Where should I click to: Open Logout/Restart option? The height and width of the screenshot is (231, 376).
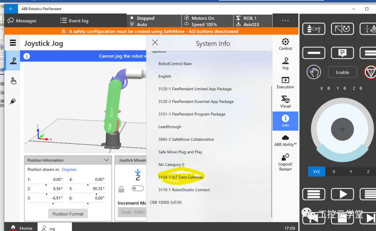285,162
